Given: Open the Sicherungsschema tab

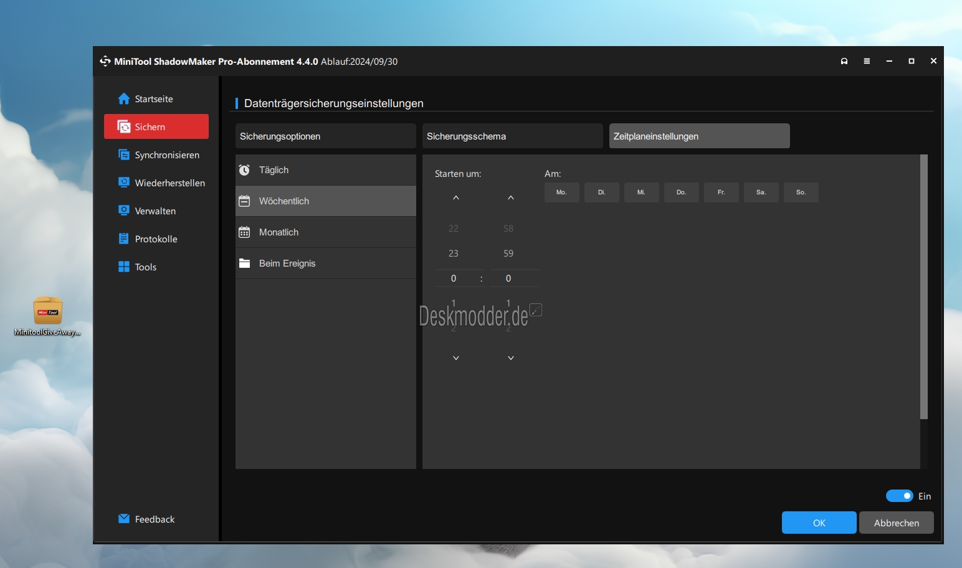Looking at the screenshot, I should click(x=513, y=136).
